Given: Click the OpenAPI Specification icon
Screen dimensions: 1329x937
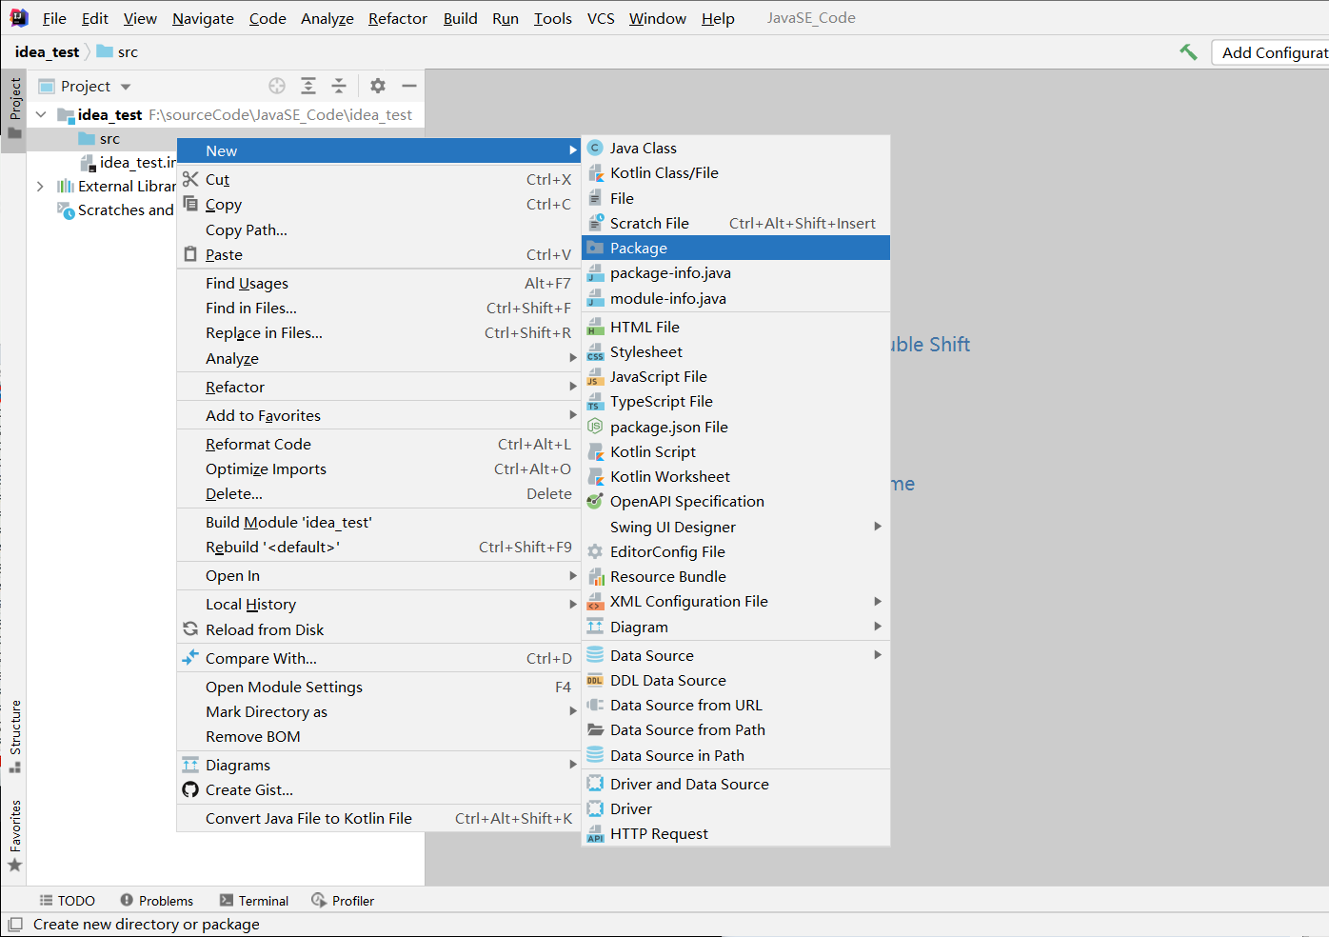Looking at the screenshot, I should (x=596, y=501).
